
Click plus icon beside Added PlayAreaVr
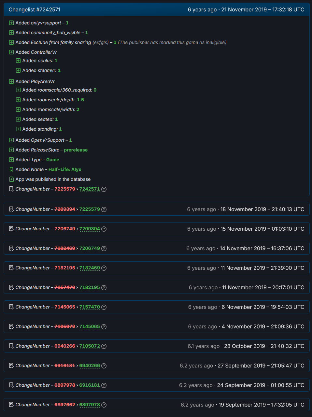pyautogui.click(x=11, y=81)
